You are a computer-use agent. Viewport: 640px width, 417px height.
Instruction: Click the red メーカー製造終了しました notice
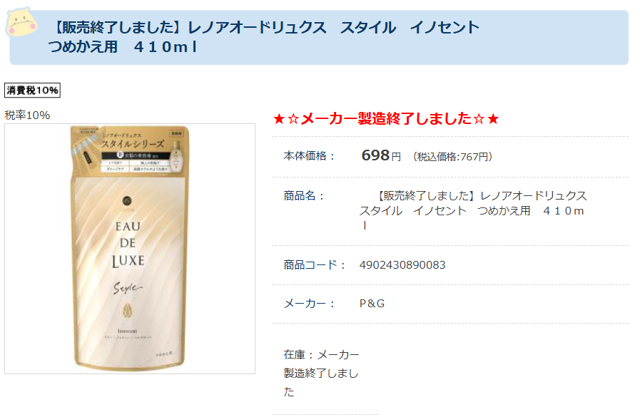[x=386, y=118]
